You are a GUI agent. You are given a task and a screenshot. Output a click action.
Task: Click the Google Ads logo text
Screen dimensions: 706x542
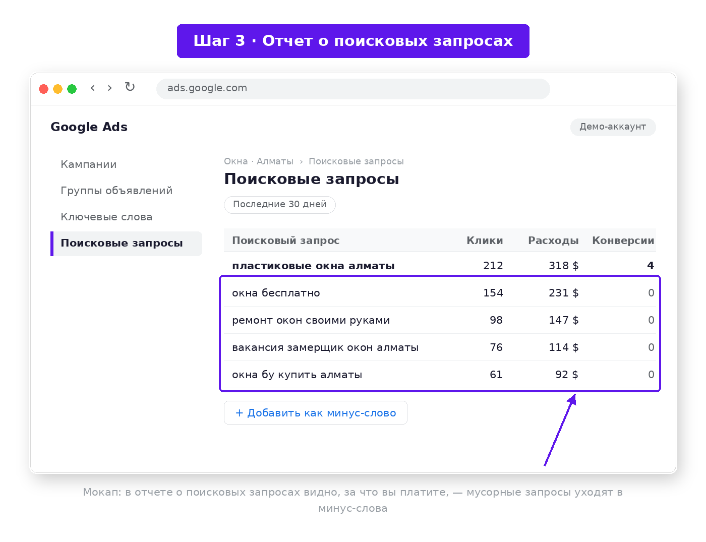[x=89, y=127]
